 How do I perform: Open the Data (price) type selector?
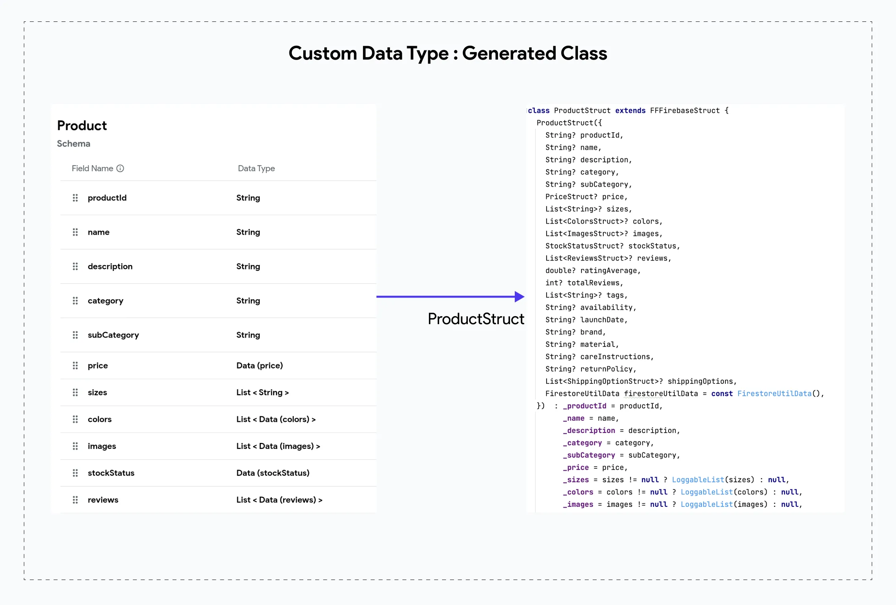pyautogui.click(x=260, y=365)
